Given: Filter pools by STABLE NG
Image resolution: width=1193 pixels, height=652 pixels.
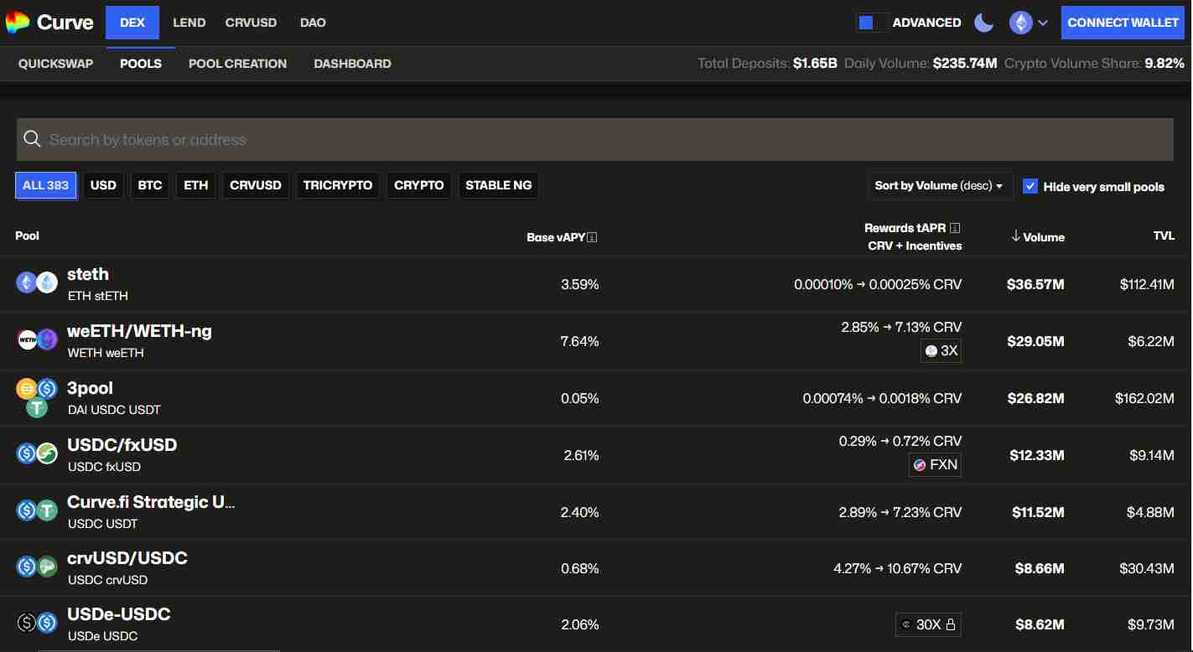Looking at the screenshot, I should point(499,185).
